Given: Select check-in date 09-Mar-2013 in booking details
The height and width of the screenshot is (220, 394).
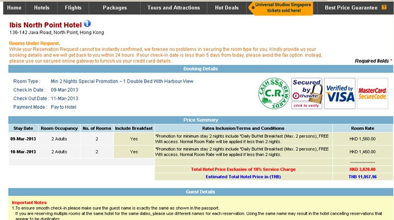Looking at the screenshot, I should coord(65,90).
